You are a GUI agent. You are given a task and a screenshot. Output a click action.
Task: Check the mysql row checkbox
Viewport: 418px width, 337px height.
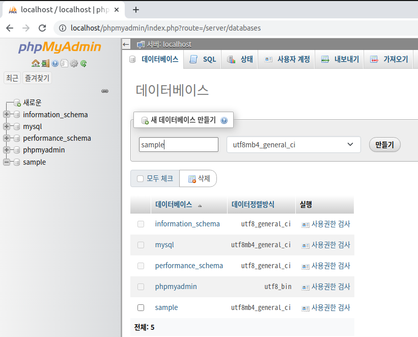(x=141, y=245)
